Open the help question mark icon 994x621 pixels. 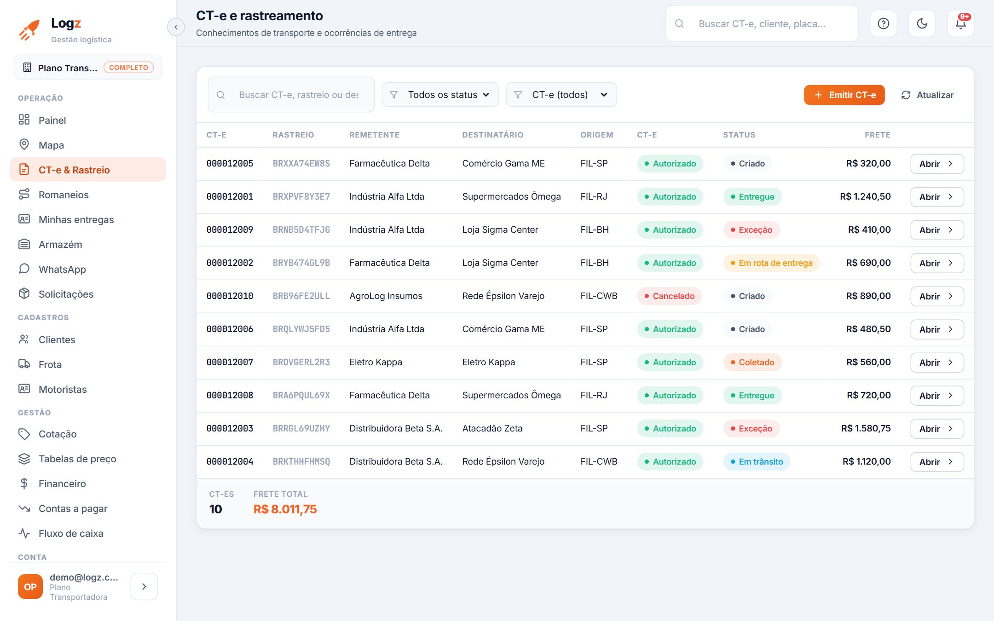click(883, 23)
